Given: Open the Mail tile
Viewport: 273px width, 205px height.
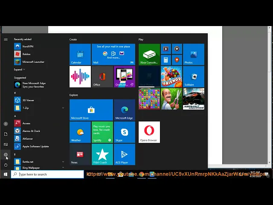Looking at the screenshot, I should (113, 54).
